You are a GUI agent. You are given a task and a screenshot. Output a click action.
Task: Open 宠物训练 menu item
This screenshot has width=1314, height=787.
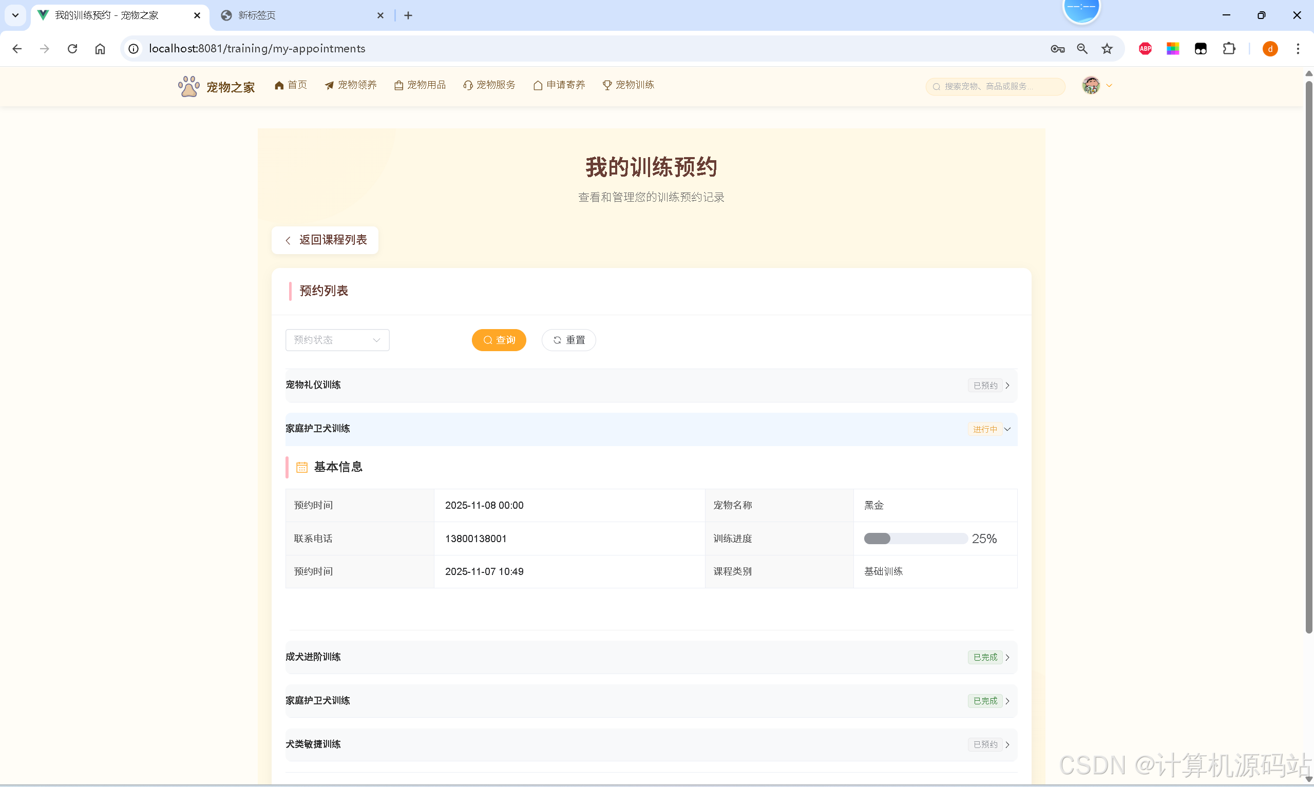(x=629, y=85)
